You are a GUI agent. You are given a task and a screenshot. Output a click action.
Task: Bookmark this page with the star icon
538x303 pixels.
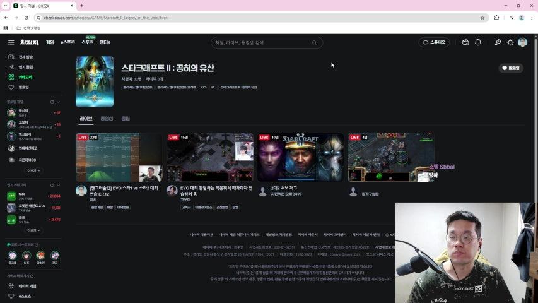pyautogui.click(x=482, y=18)
